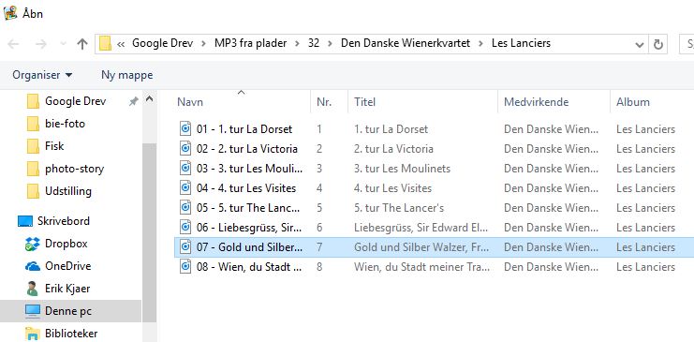694x342 pixels.
Task: Click the navigation pane scrollbar thumb
Action: point(149,232)
